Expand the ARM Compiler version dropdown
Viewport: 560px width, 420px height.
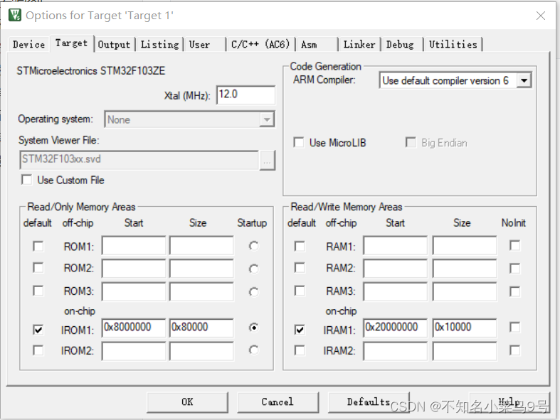click(x=455, y=80)
